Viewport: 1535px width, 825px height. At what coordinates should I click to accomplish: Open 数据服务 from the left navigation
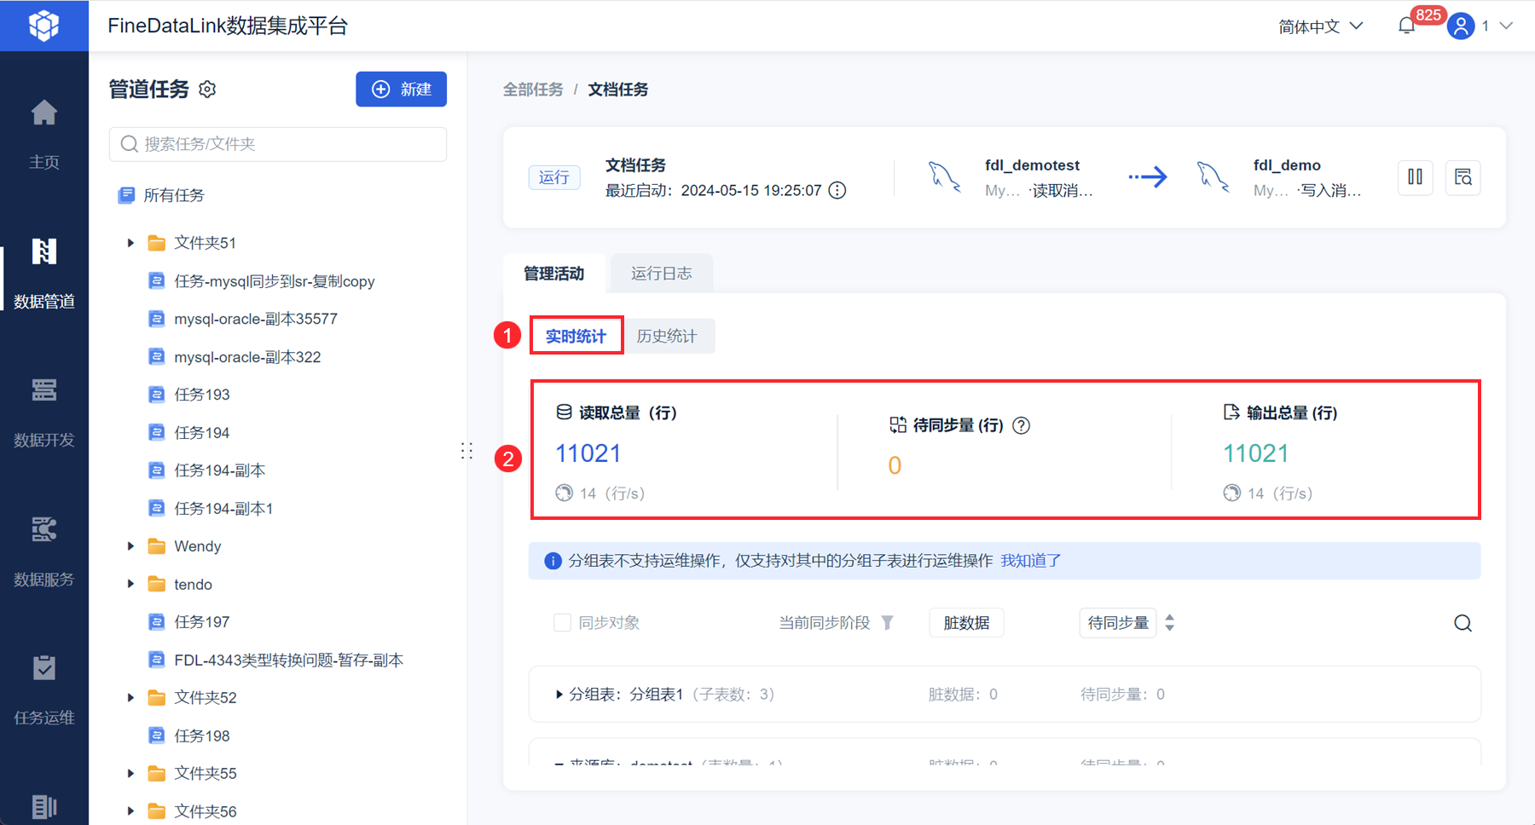click(44, 551)
